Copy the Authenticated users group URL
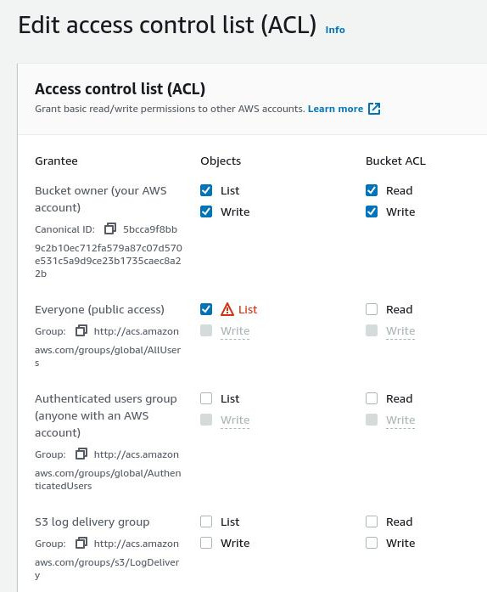Screen dimensions: 487x592 81,454
